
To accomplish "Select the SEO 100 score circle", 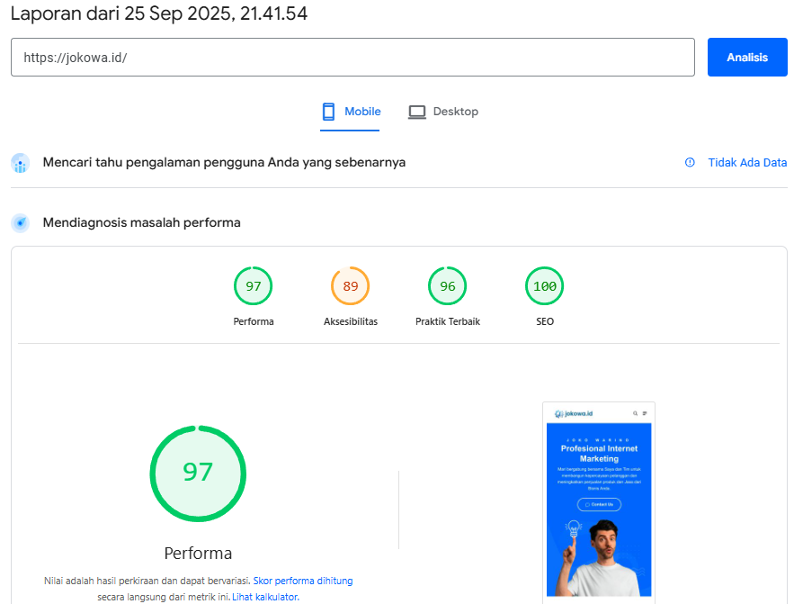I will tap(544, 285).
